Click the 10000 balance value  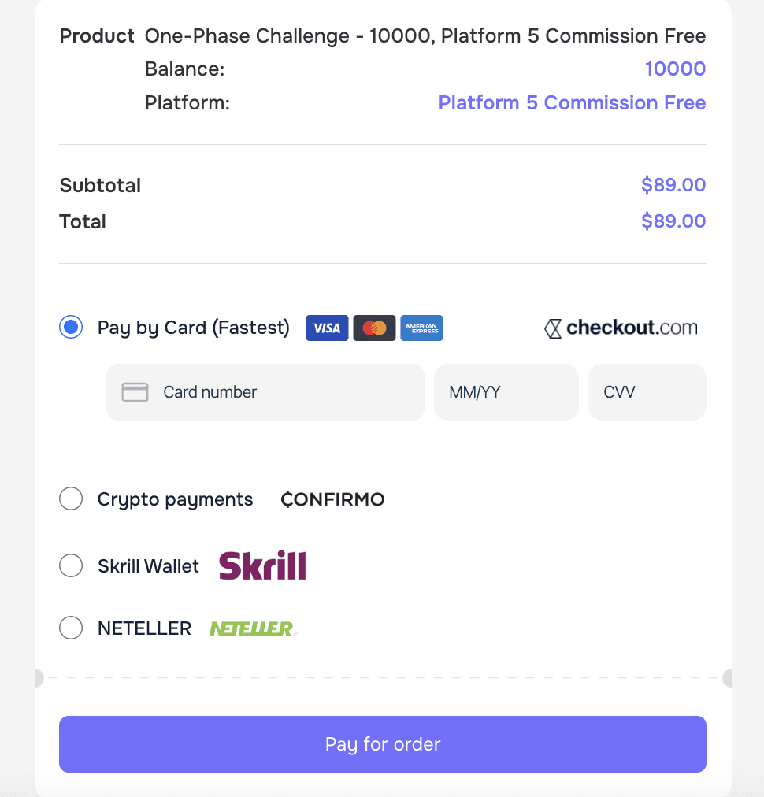coord(675,69)
